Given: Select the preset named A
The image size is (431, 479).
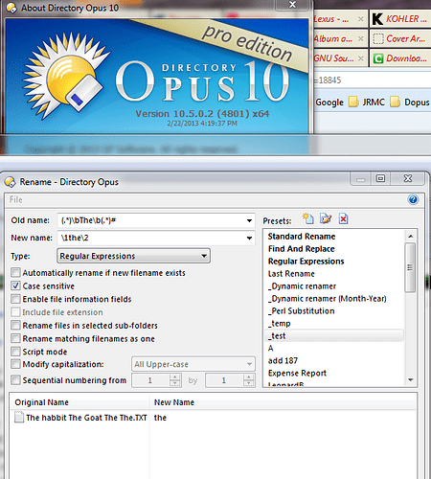Looking at the screenshot, I should (271, 349).
